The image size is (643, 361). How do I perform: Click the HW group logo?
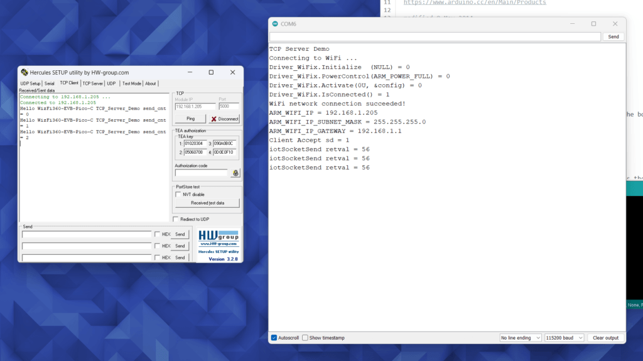click(219, 235)
